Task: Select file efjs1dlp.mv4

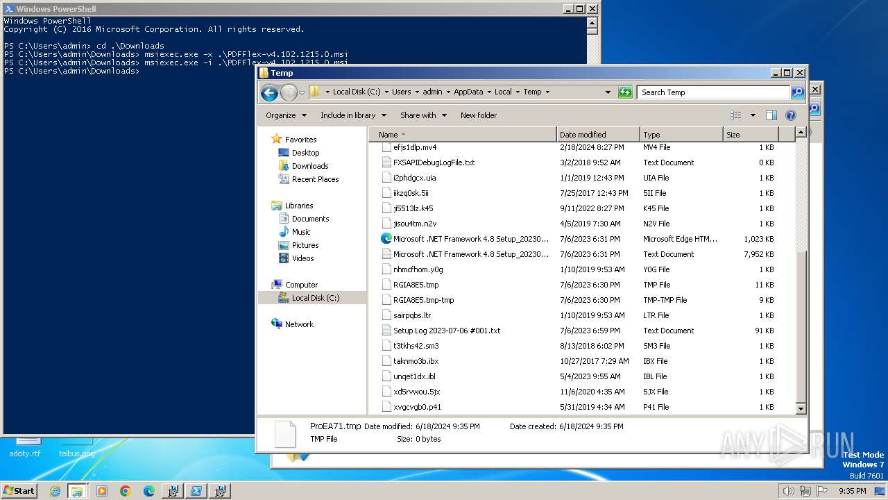Action: (x=415, y=147)
